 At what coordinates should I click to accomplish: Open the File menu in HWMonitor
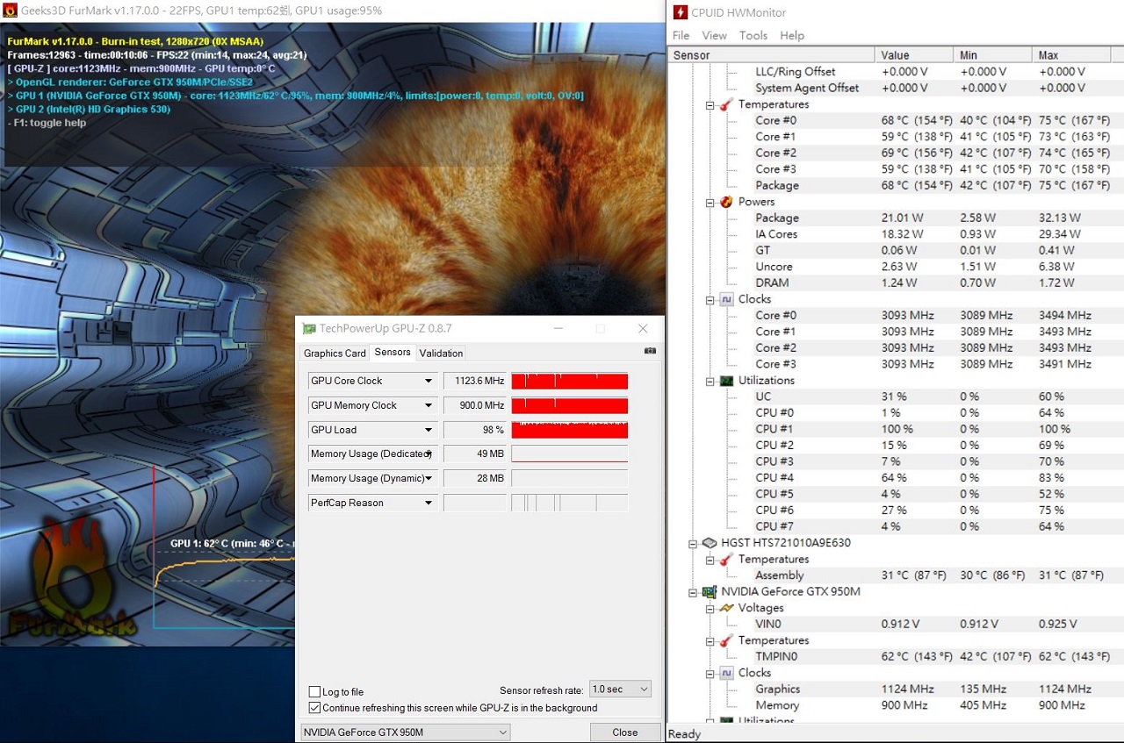[x=681, y=35]
